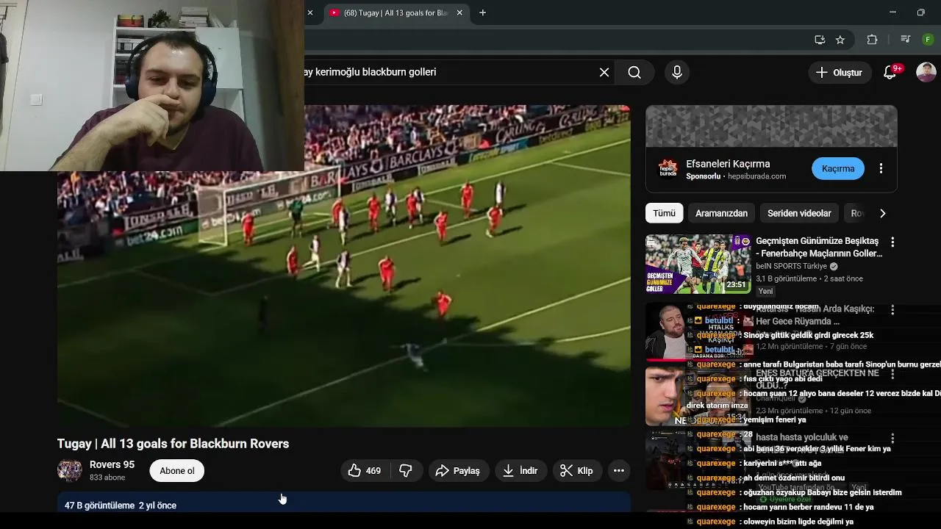
Task: Run search with magnifier button
Action: (x=634, y=72)
